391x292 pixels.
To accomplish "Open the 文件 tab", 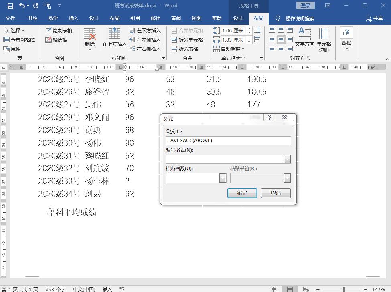I will pyautogui.click(x=10, y=18).
